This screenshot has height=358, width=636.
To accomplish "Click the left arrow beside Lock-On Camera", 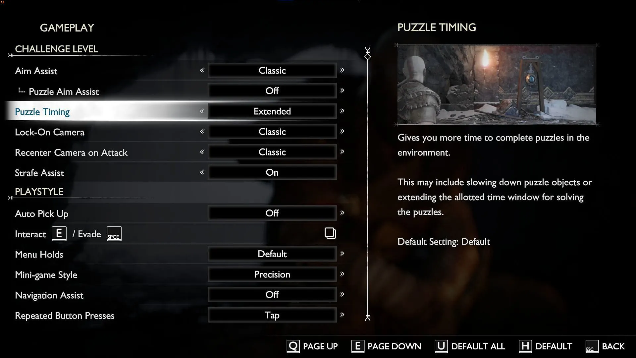I will [202, 131].
